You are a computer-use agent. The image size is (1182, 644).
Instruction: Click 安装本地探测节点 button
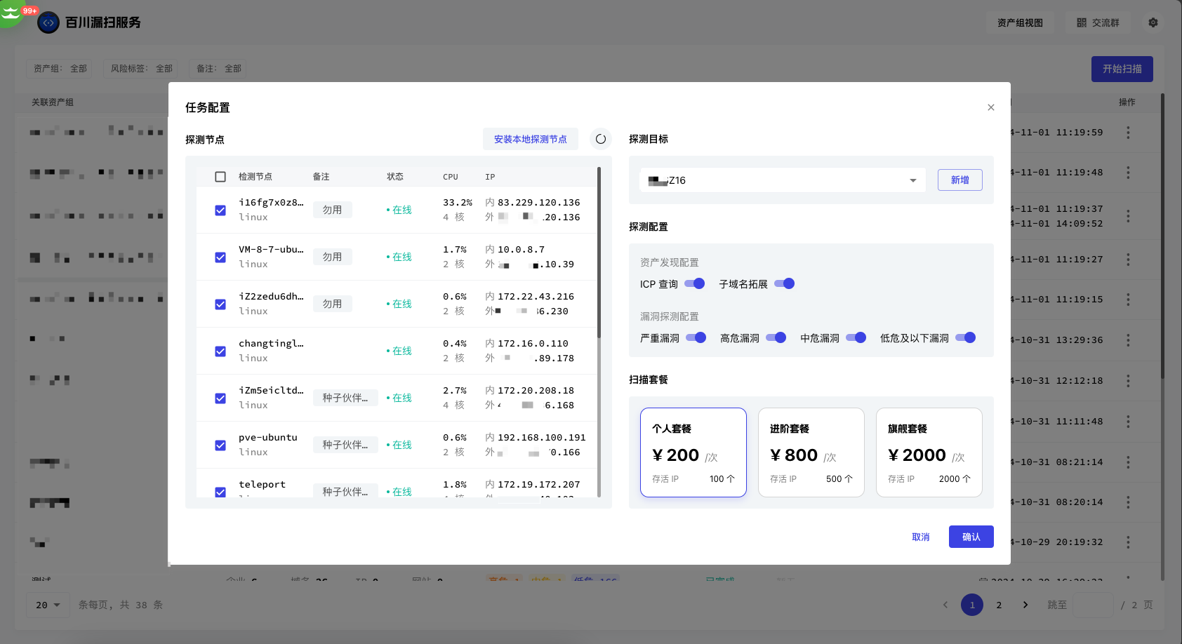(x=531, y=139)
